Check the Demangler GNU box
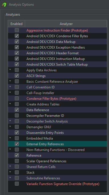Screen dimensions: 109x195 coord(17,127)
